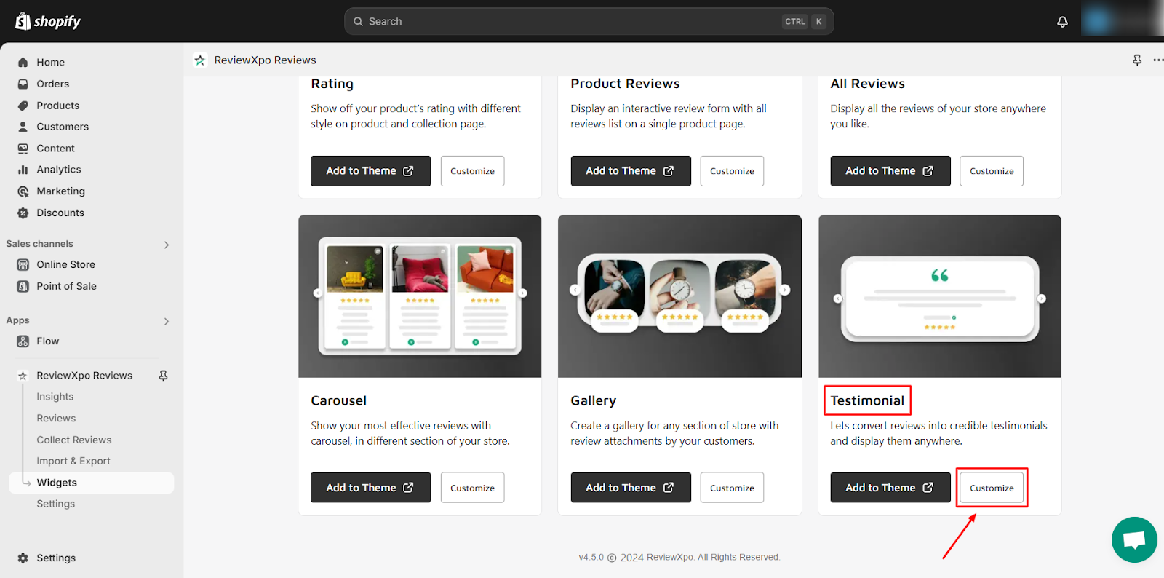Click Customize for Rating widget
Viewport: 1164px width, 578px height.
472,171
